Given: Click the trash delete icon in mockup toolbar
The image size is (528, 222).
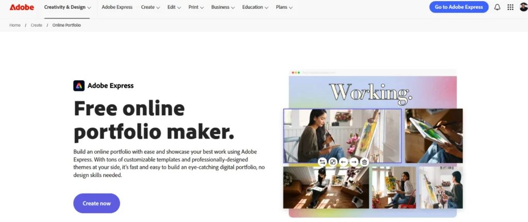Looking at the screenshot, I should 364,162.
